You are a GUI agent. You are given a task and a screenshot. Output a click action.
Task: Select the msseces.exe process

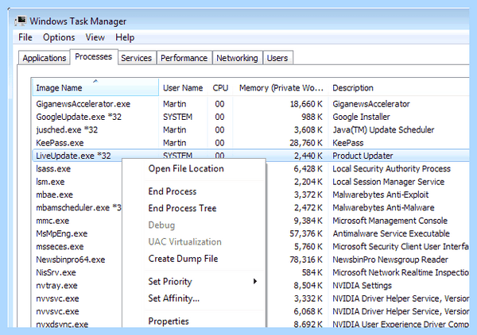[60, 247]
